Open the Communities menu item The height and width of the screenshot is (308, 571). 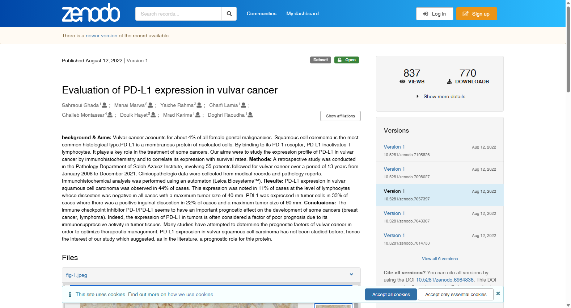(x=262, y=13)
